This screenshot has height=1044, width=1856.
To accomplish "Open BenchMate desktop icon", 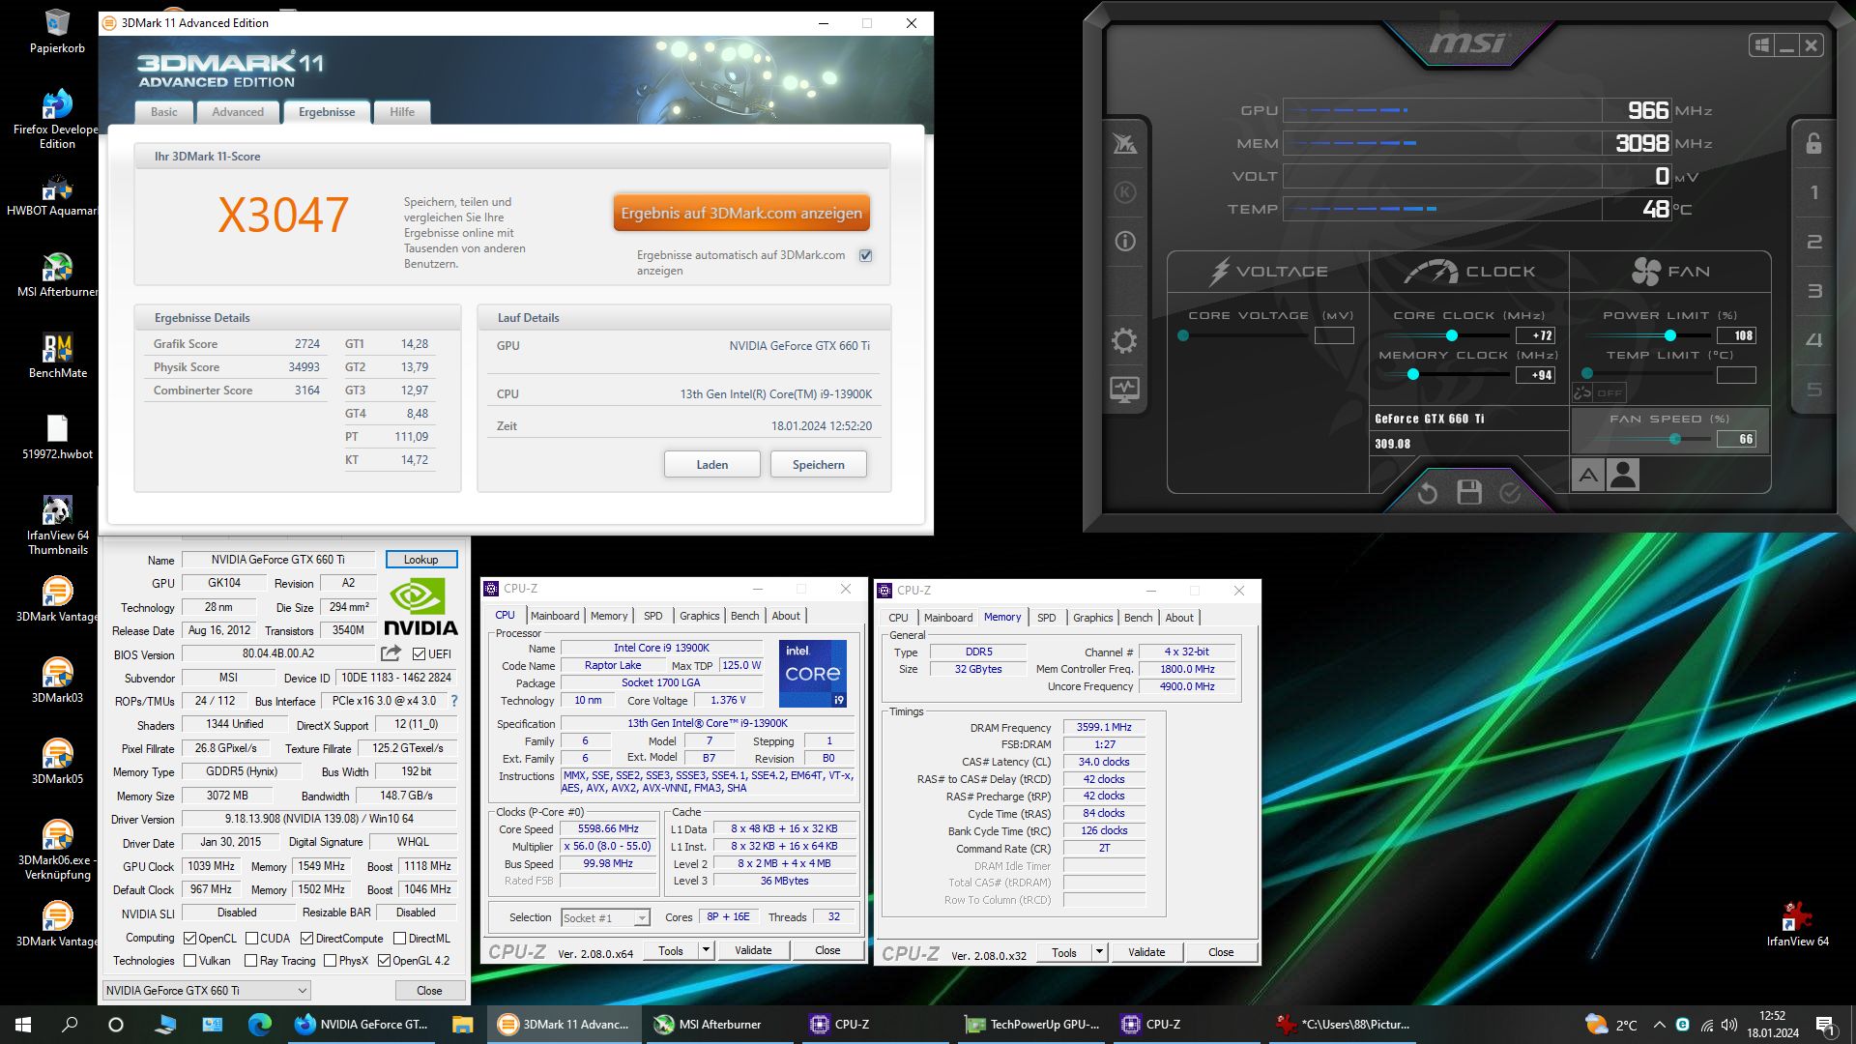I will tap(58, 356).
